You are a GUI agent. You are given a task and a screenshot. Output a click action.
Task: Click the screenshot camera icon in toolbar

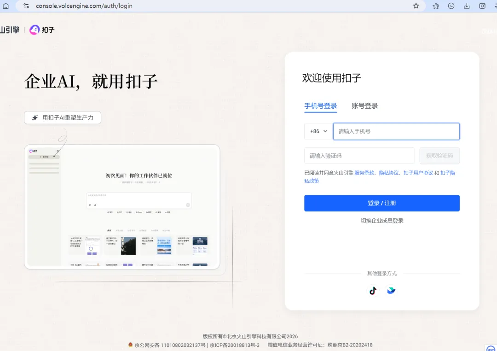(x=482, y=6)
